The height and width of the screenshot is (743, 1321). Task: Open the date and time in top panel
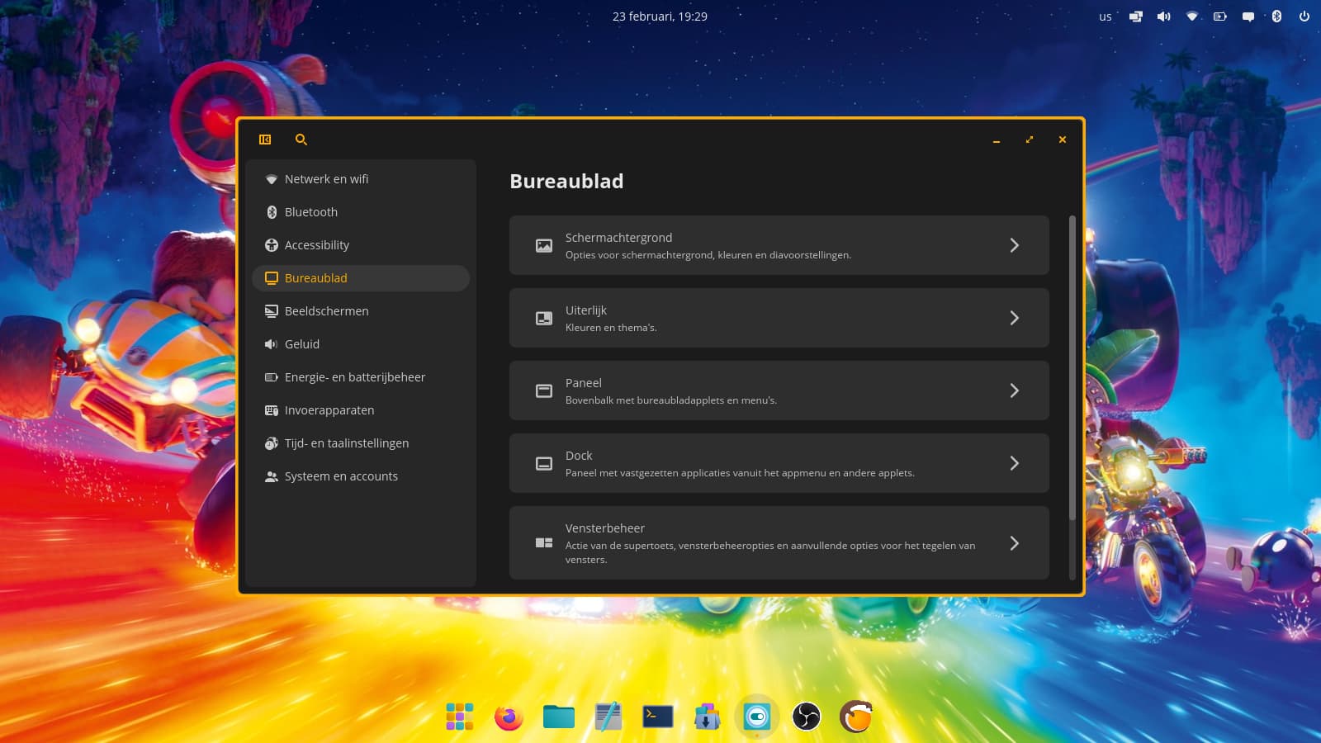click(x=660, y=17)
